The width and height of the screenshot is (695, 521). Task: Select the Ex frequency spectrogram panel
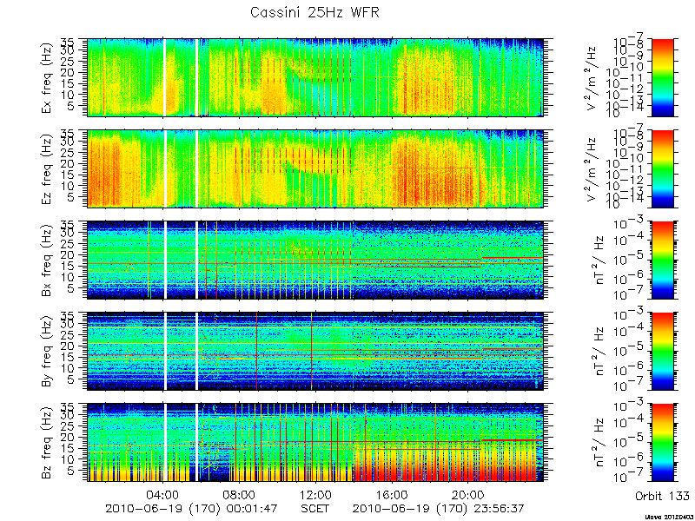coord(315,77)
